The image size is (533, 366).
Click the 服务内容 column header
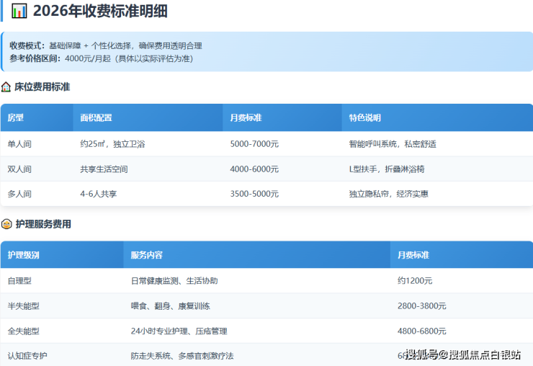coord(146,255)
